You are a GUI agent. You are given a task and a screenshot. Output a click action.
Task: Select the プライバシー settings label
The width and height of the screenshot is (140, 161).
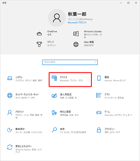109,129
